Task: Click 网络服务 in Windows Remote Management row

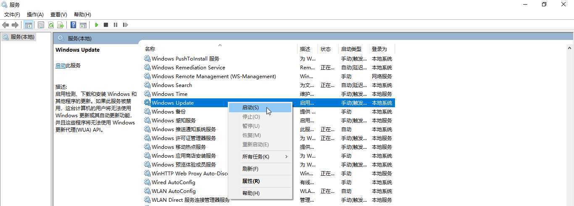Action: click(x=382, y=76)
